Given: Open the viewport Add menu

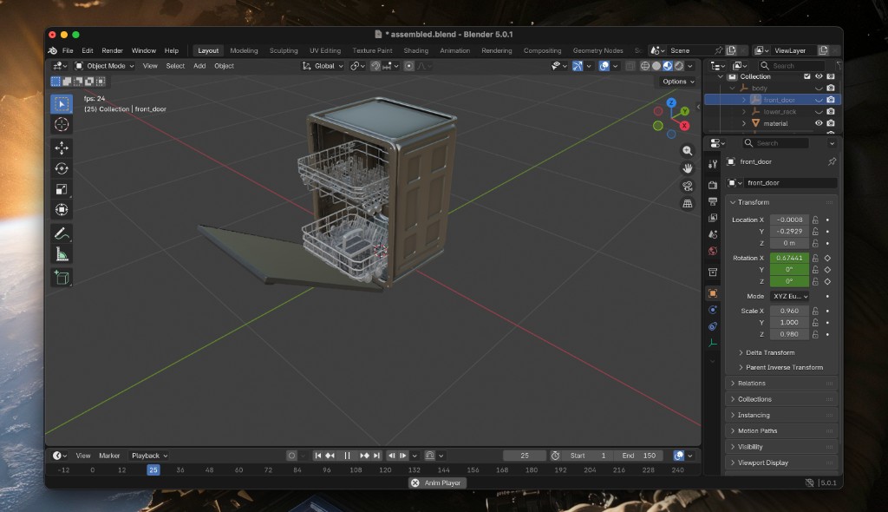Looking at the screenshot, I should [199, 66].
